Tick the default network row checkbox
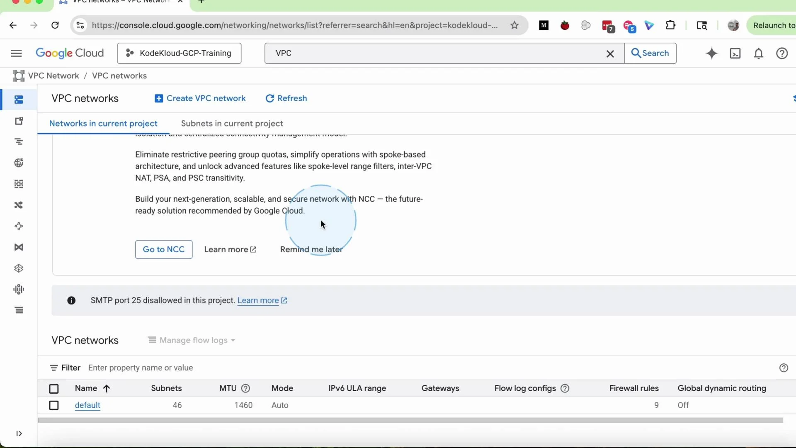This screenshot has height=448, width=796. click(54, 405)
